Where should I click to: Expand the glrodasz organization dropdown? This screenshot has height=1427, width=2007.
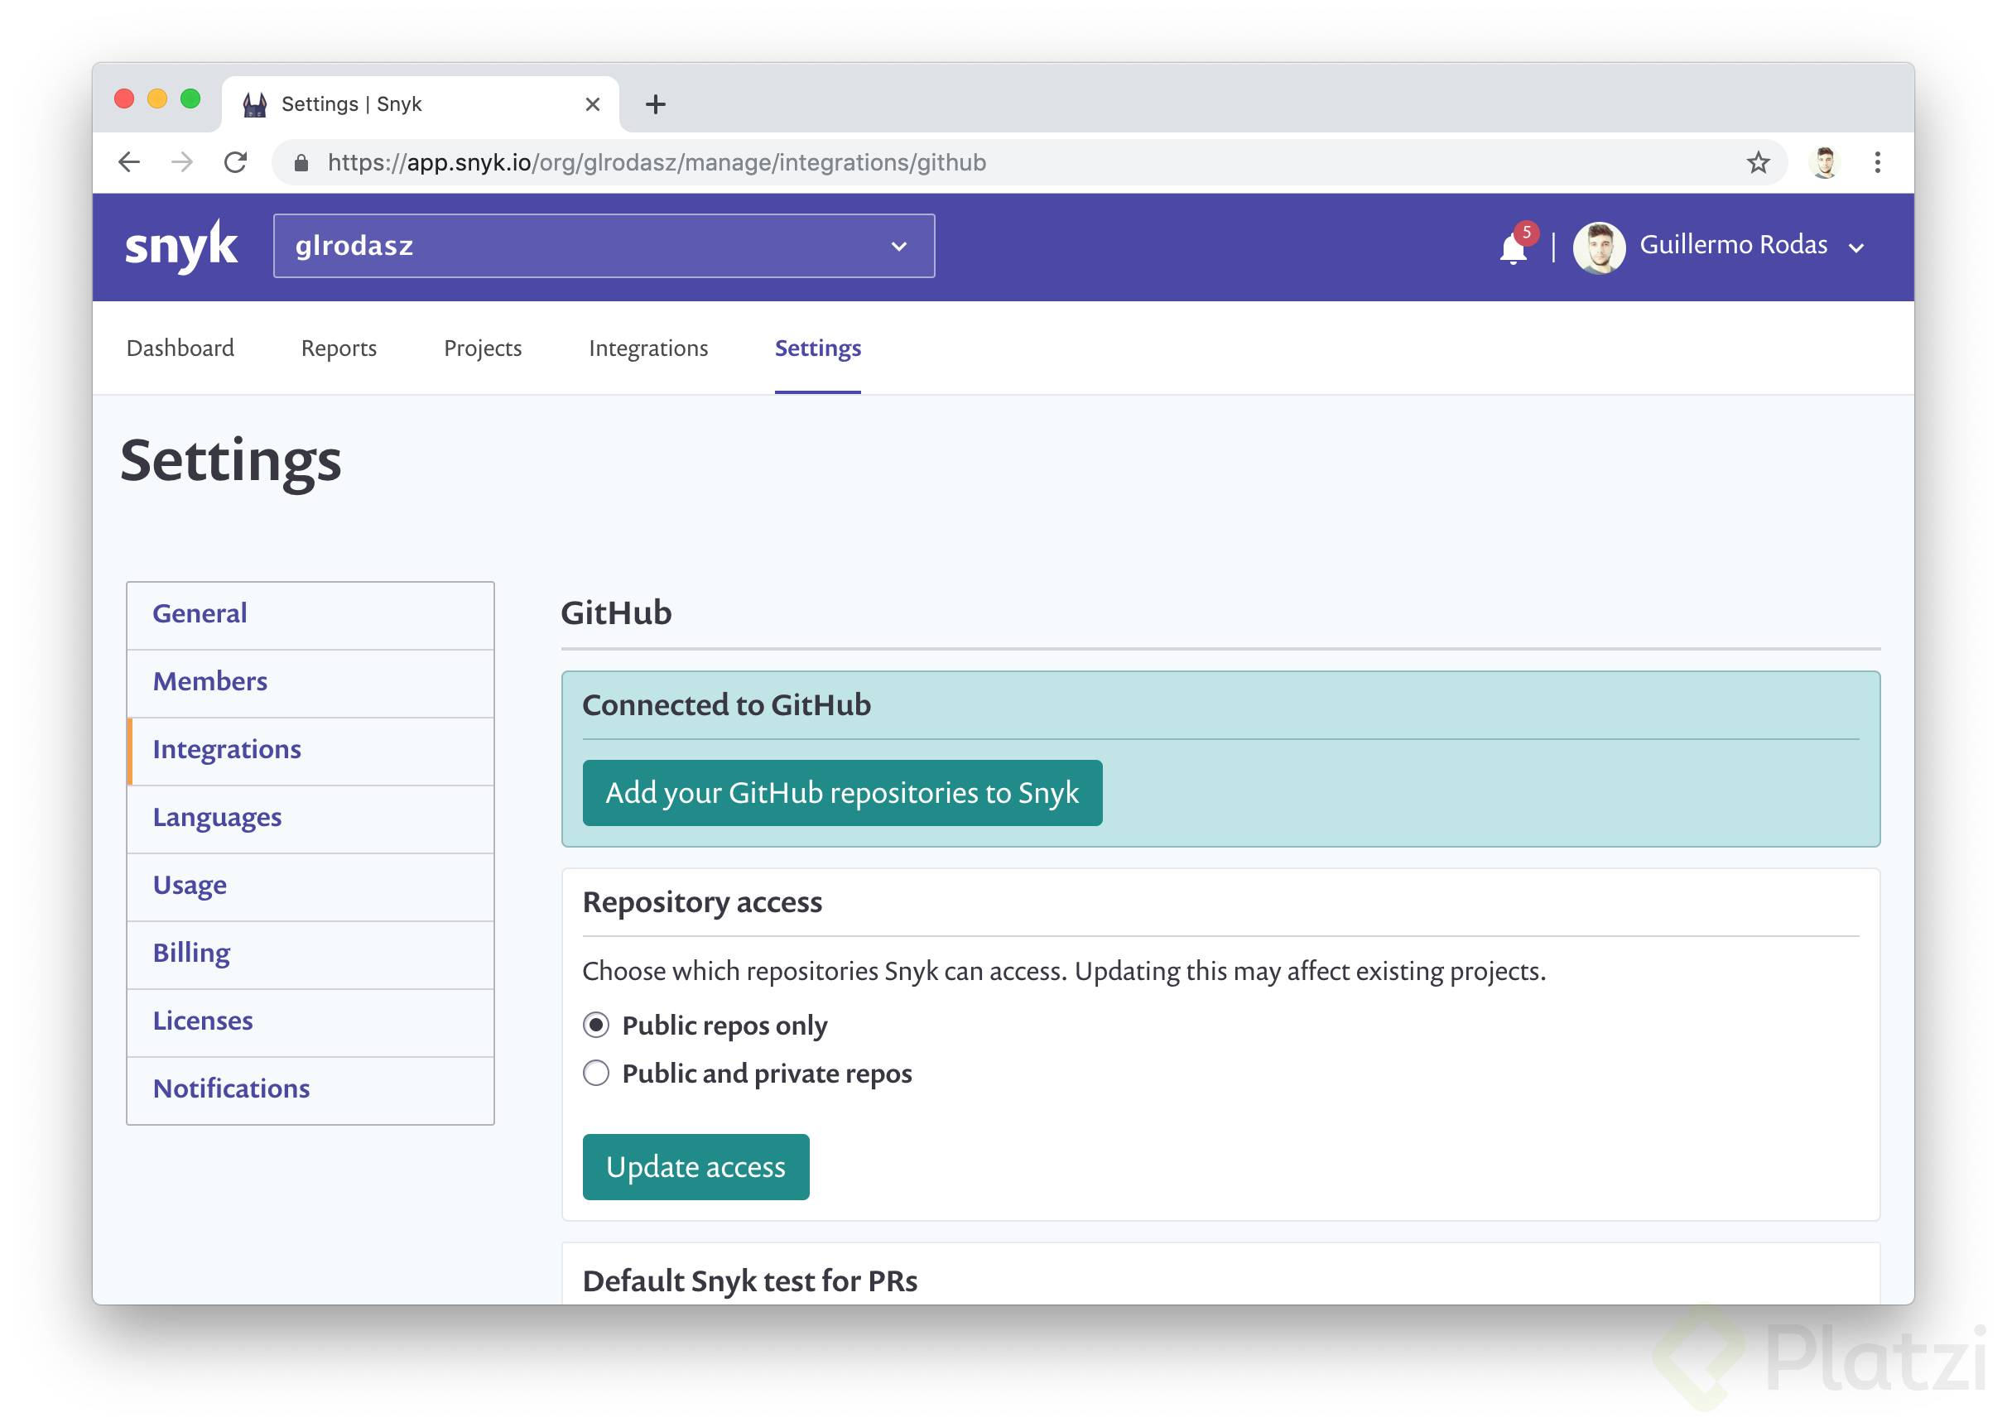click(604, 246)
